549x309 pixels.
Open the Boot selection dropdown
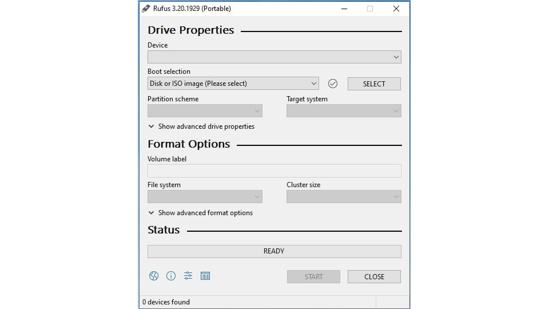(233, 83)
